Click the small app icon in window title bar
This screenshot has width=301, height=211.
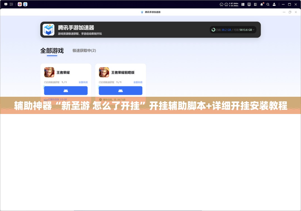142,12
